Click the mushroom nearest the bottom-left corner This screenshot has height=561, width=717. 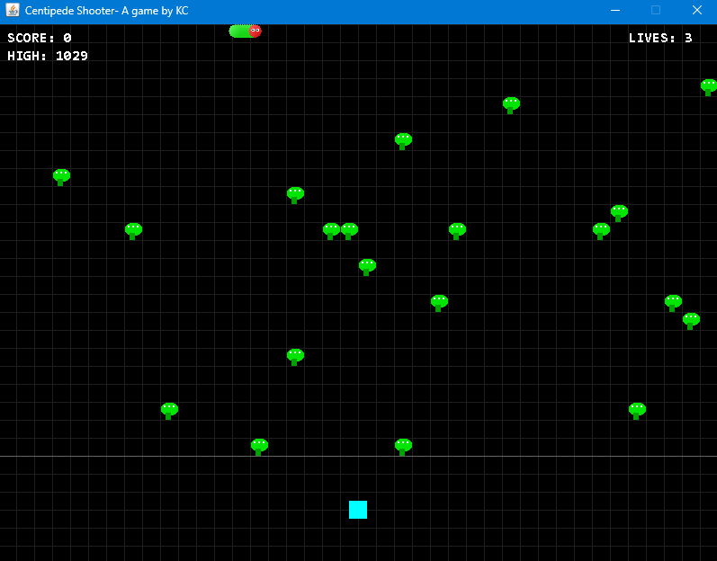(169, 410)
